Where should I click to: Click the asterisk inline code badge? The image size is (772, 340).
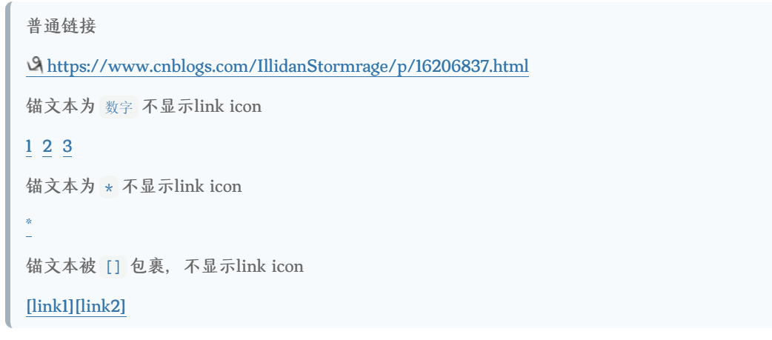[x=109, y=187]
